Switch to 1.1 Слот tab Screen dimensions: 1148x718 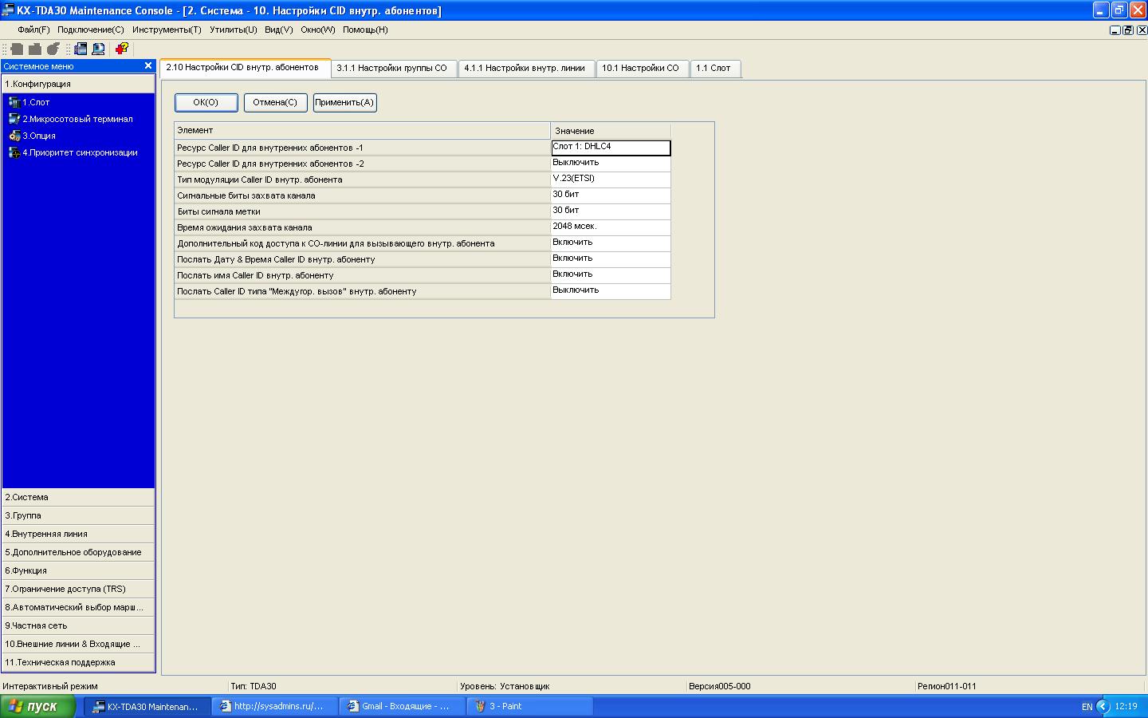point(715,69)
